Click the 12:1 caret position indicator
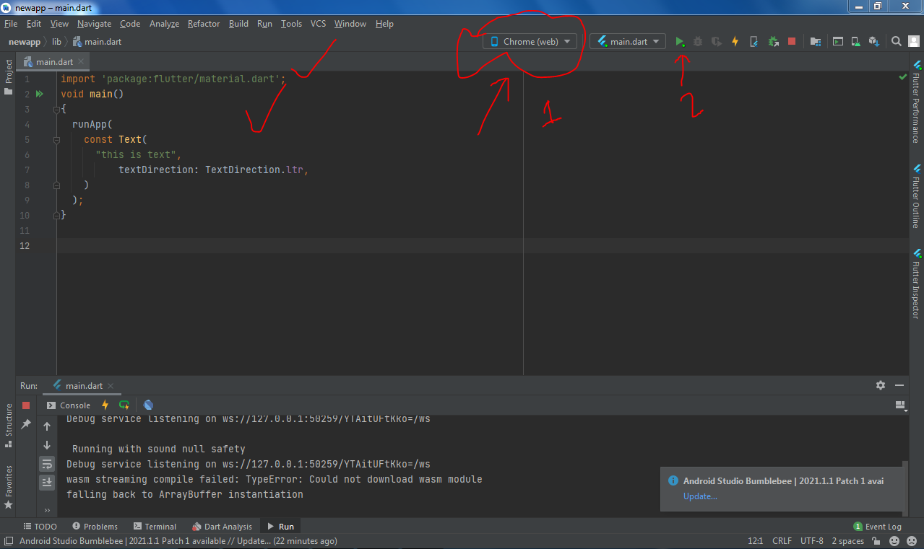The image size is (924, 549). [x=756, y=541]
